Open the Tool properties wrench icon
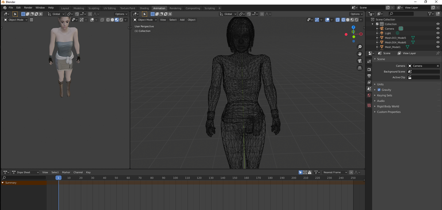This screenshot has height=210, width=442. click(369, 61)
